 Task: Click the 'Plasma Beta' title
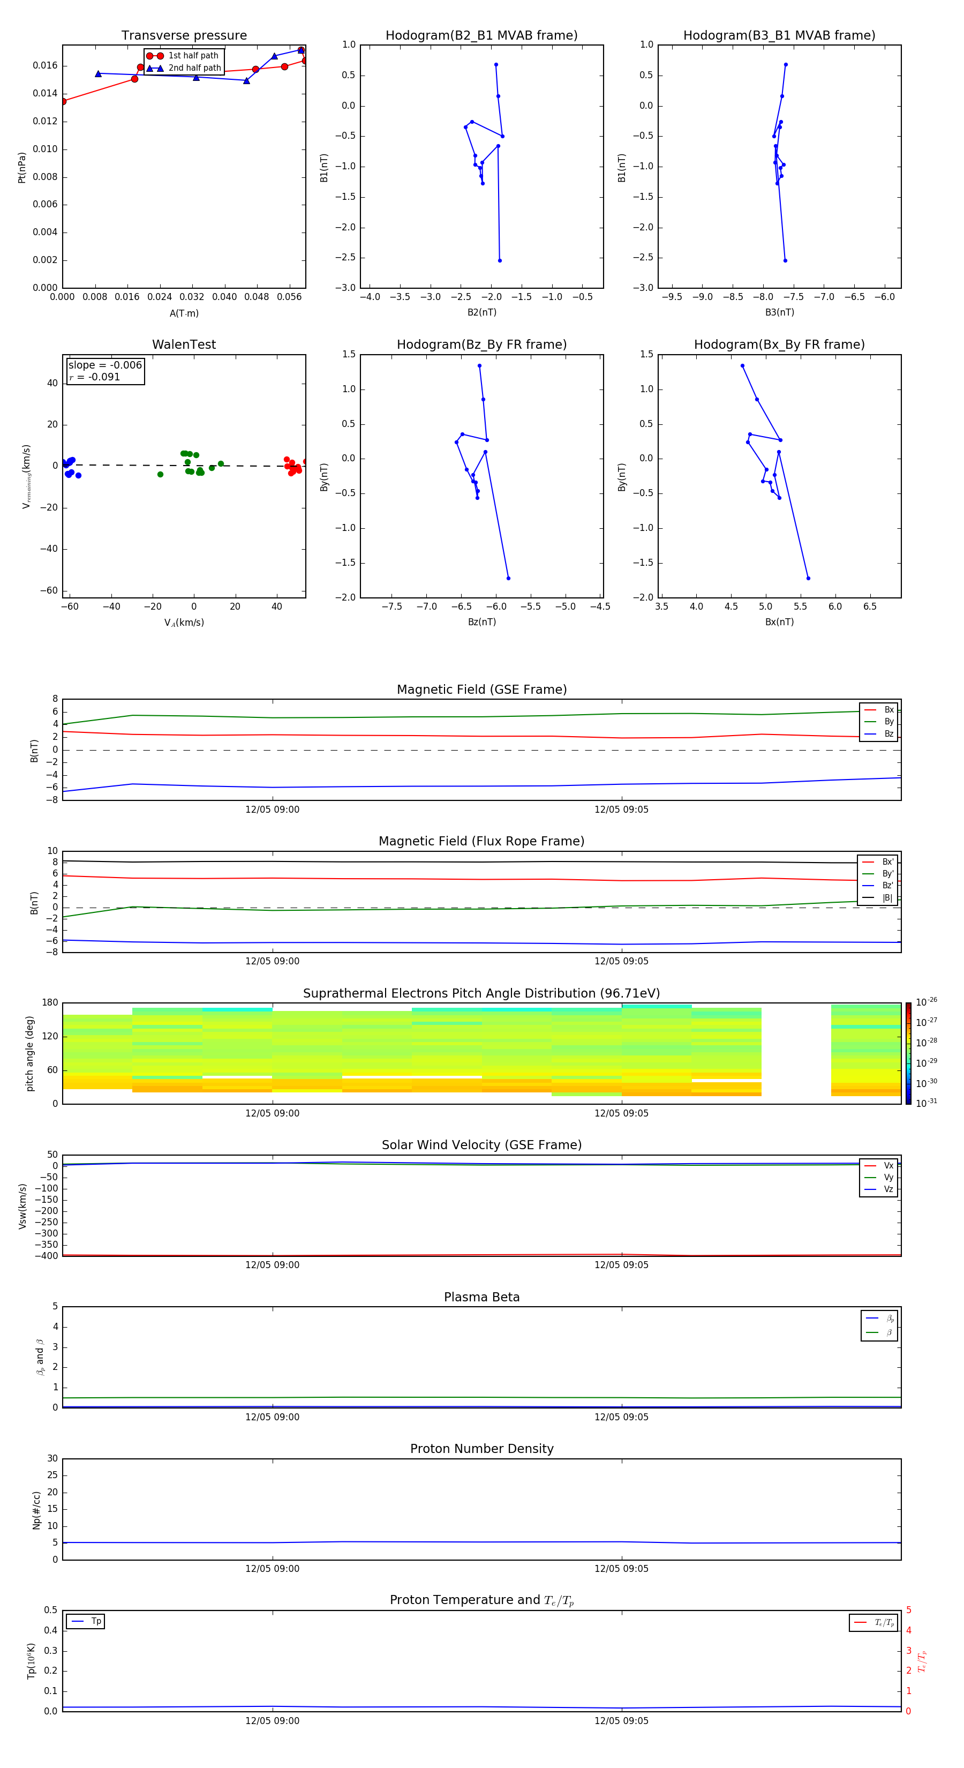click(x=481, y=1298)
